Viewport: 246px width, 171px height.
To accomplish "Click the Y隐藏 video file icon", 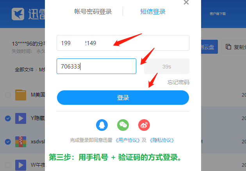I will 21,118.
